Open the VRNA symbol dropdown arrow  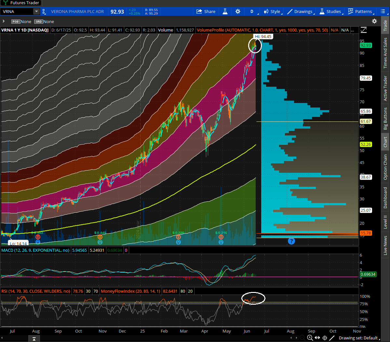click(x=36, y=11)
